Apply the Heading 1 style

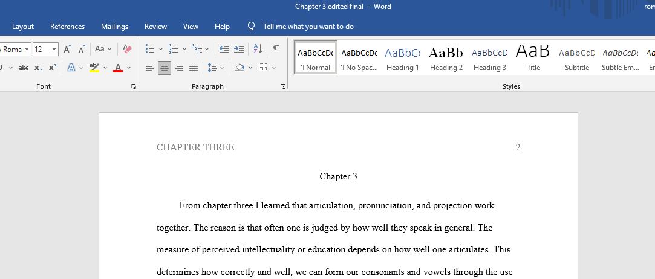[x=403, y=58]
